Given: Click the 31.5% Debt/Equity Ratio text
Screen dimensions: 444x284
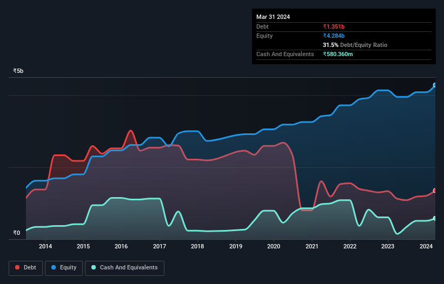Looking at the screenshot, I should click(355, 45).
